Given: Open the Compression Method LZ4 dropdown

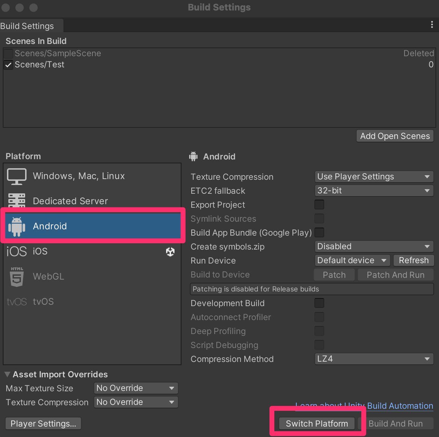Looking at the screenshot, I should (x=374, y=359).
